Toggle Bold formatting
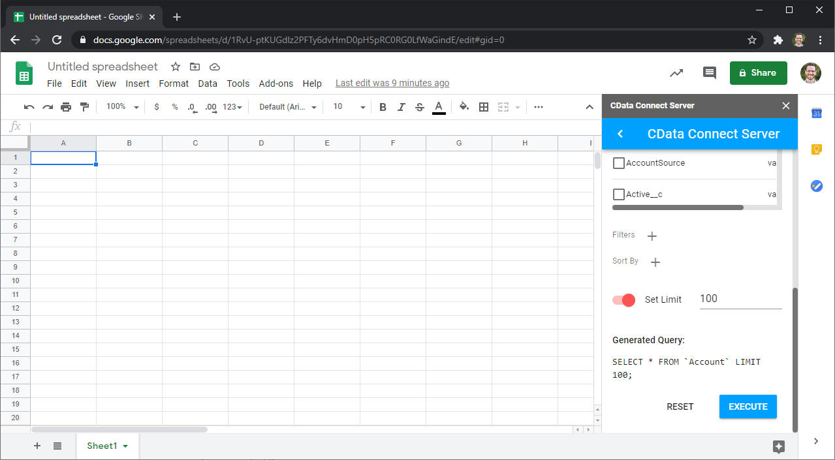 383,107
